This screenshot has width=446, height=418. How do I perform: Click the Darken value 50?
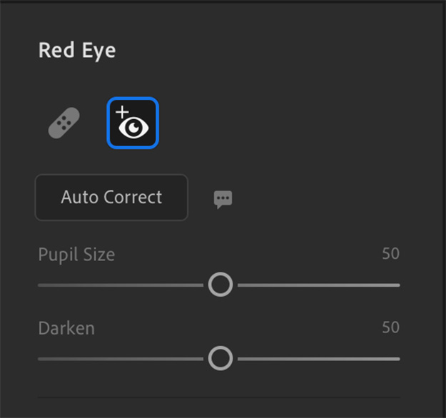[x=390, y=327]
